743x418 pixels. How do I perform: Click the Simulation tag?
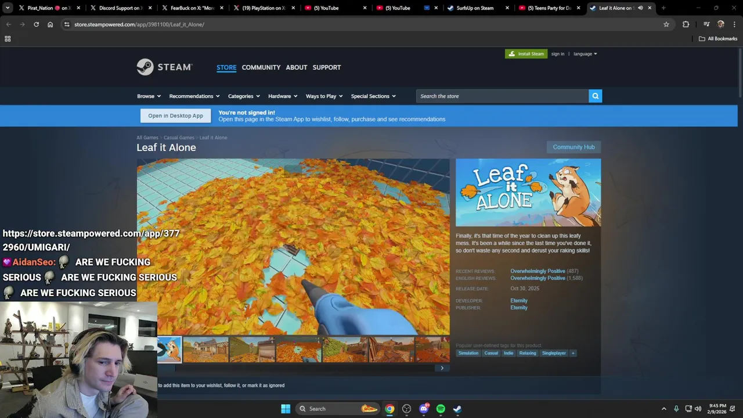[468, 353]
